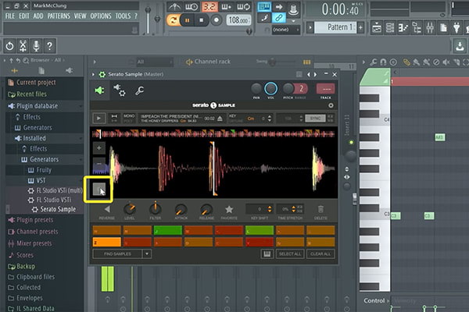Screen dimensions: 469x312
Task: Select Current project in the browser
Action: [36, 83]
